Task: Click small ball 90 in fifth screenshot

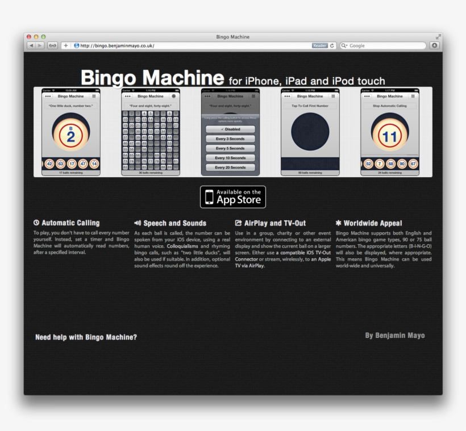Action: [402, 164]
